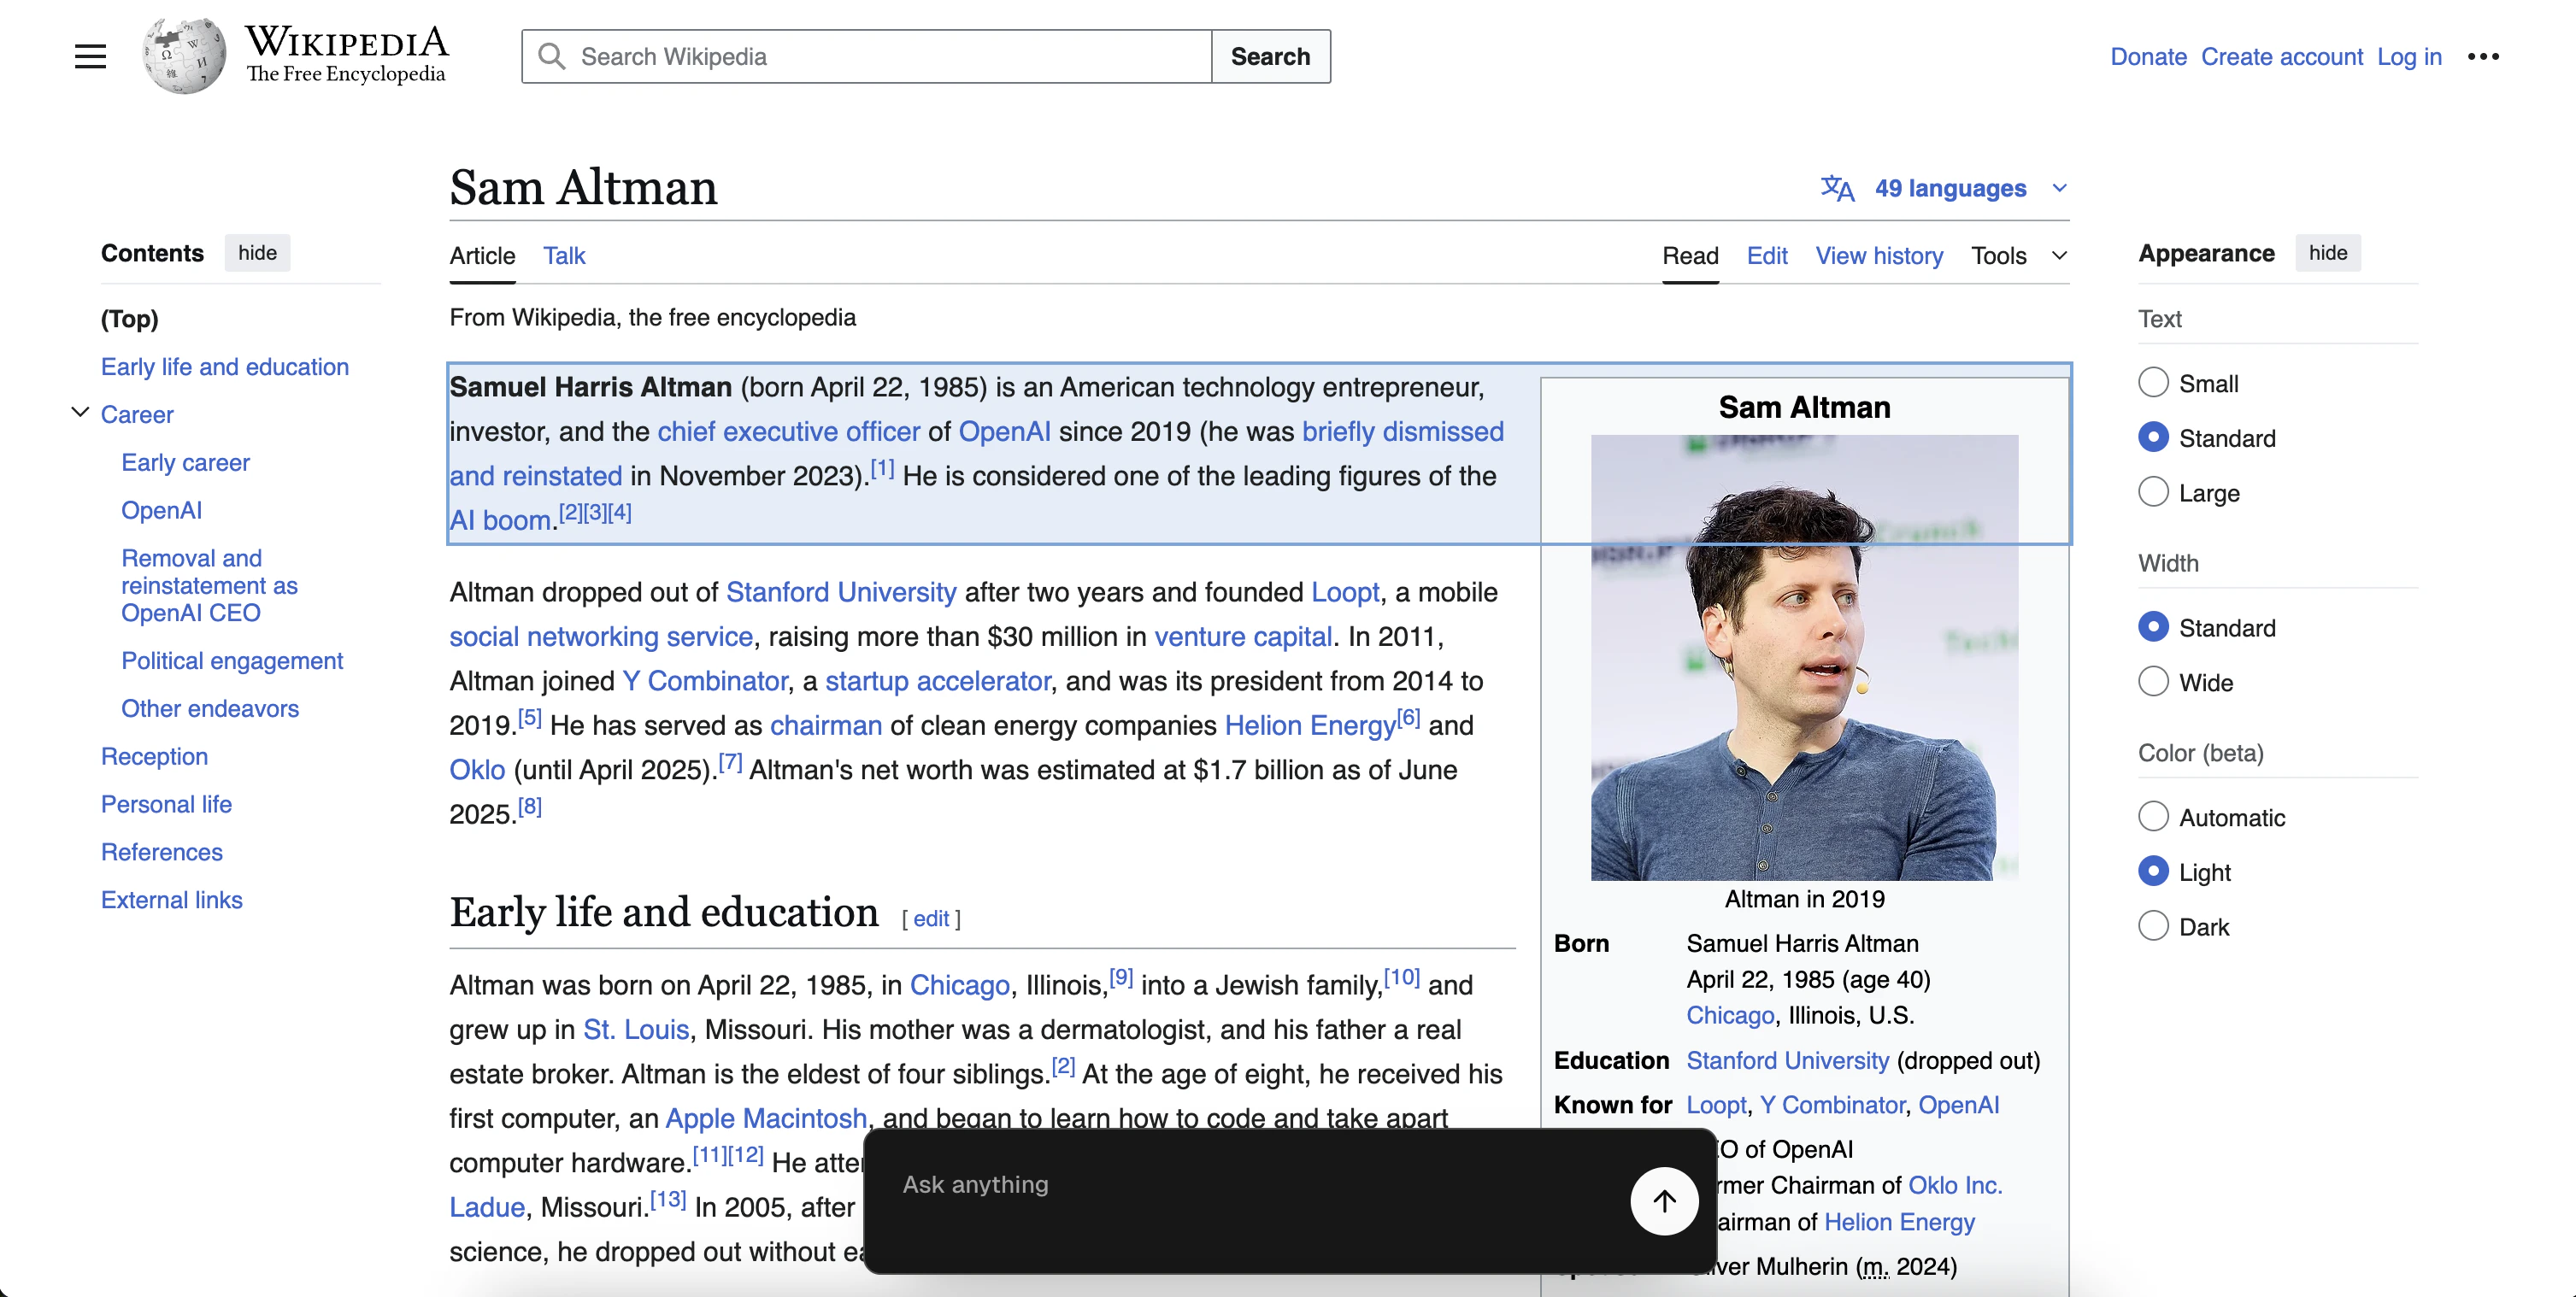Click the AI boom link
Viewport: 2576px width, 1297px height.
tap(500, 521)
